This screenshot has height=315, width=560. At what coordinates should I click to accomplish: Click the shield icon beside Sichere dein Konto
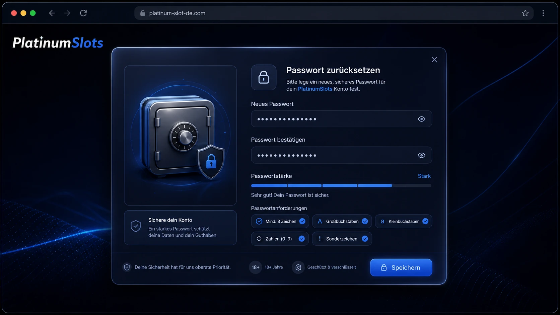pyautogui.click(x=136, y=226)
